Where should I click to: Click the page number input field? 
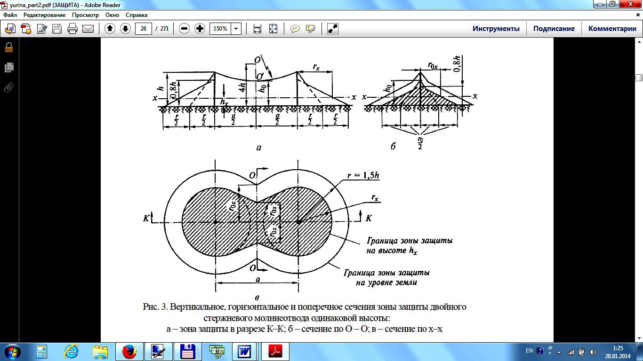pos(143,29)
